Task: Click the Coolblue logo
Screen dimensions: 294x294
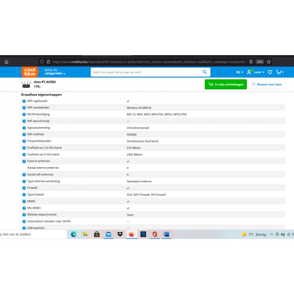Action: [30, 72]
